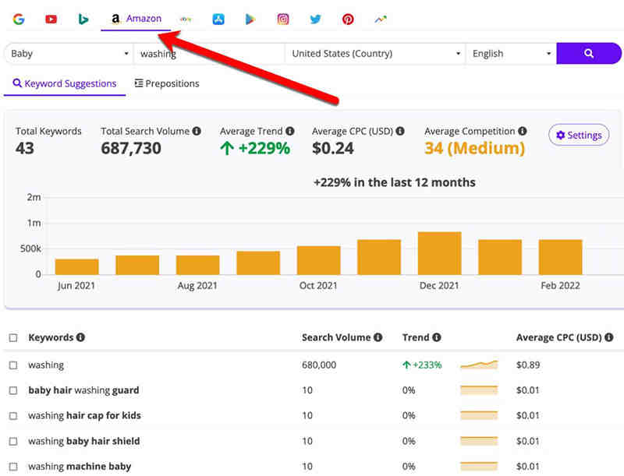Sort by the Search Volume column header
Viewport: 624px width, 476px height.
pos(336,337)
